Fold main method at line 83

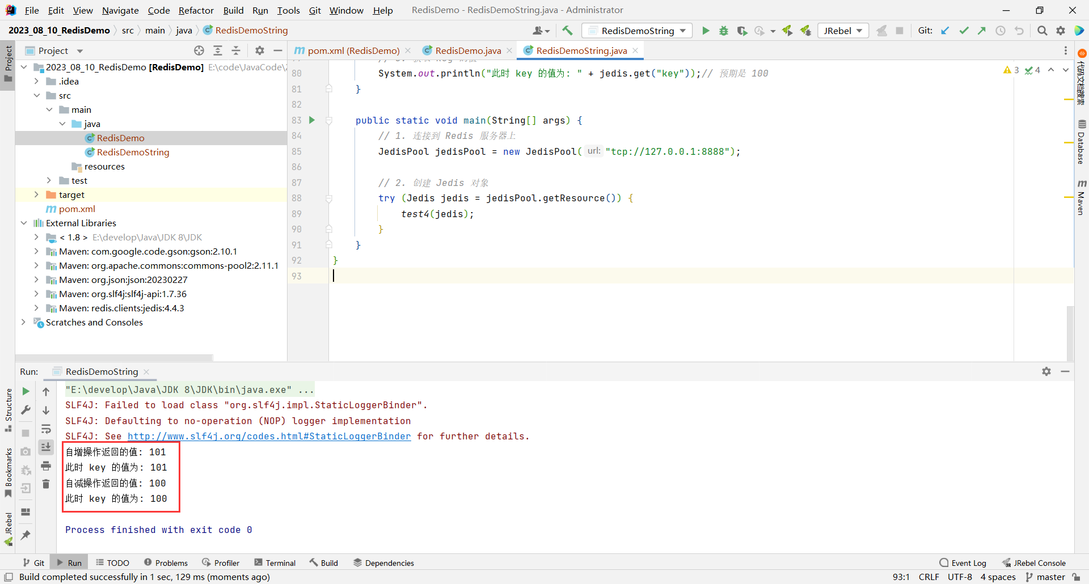point(329,120)
